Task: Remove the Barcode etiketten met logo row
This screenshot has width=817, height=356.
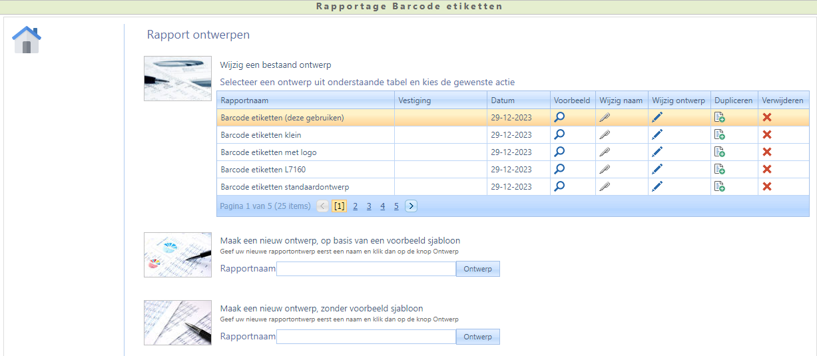Action: [x=767, y=152]
